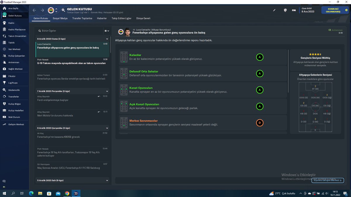351x197 pixels.
Task: Open the search magnifier icon
Action: pyautogui.click(x=63, y=10)
